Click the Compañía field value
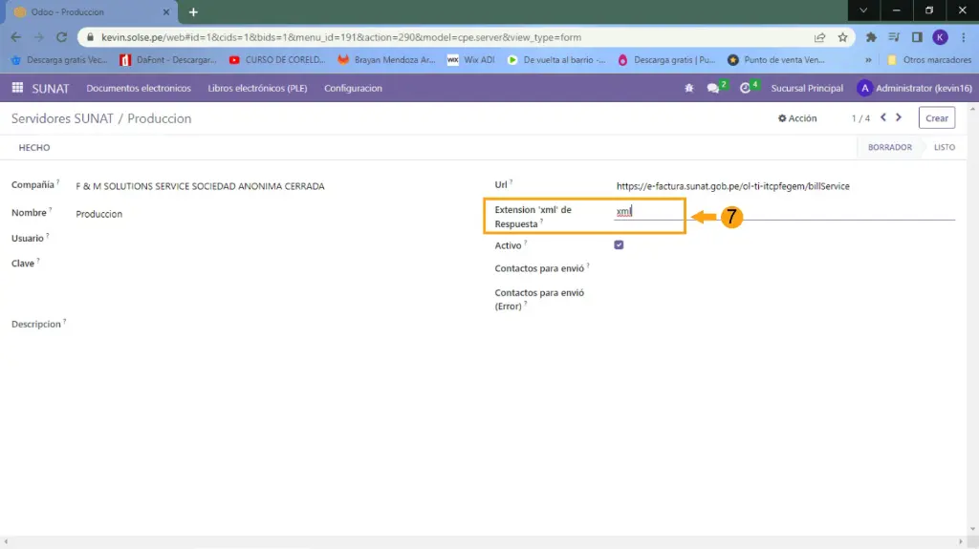This screenshot has height=549, width=979. point(200,186)
